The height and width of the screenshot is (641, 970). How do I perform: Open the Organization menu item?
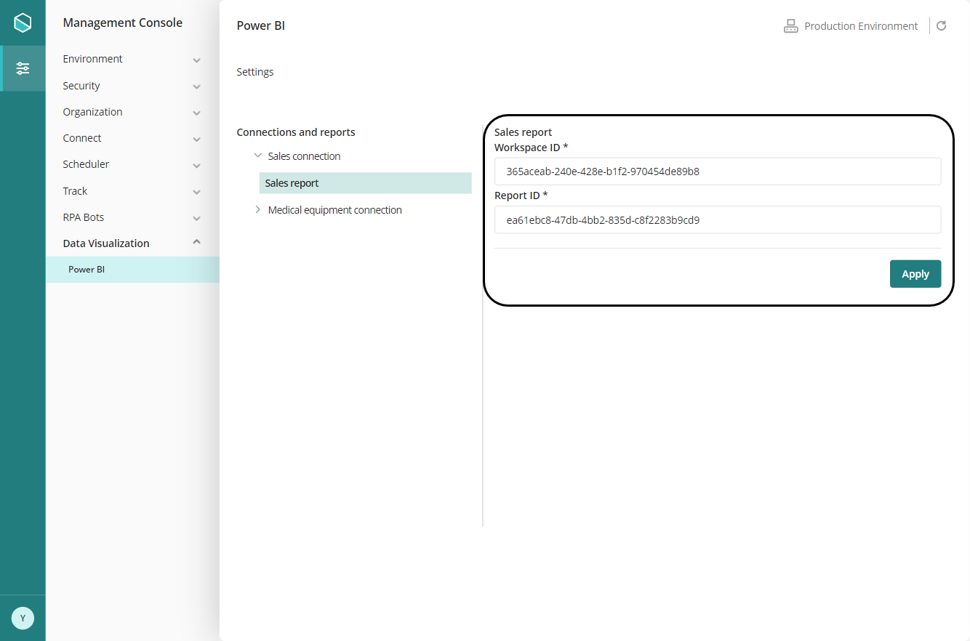click(92, 112)
